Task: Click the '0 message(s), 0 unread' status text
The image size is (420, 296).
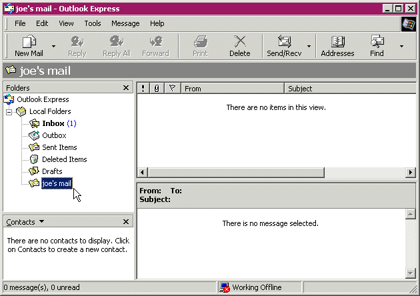Action: [42, 287]
